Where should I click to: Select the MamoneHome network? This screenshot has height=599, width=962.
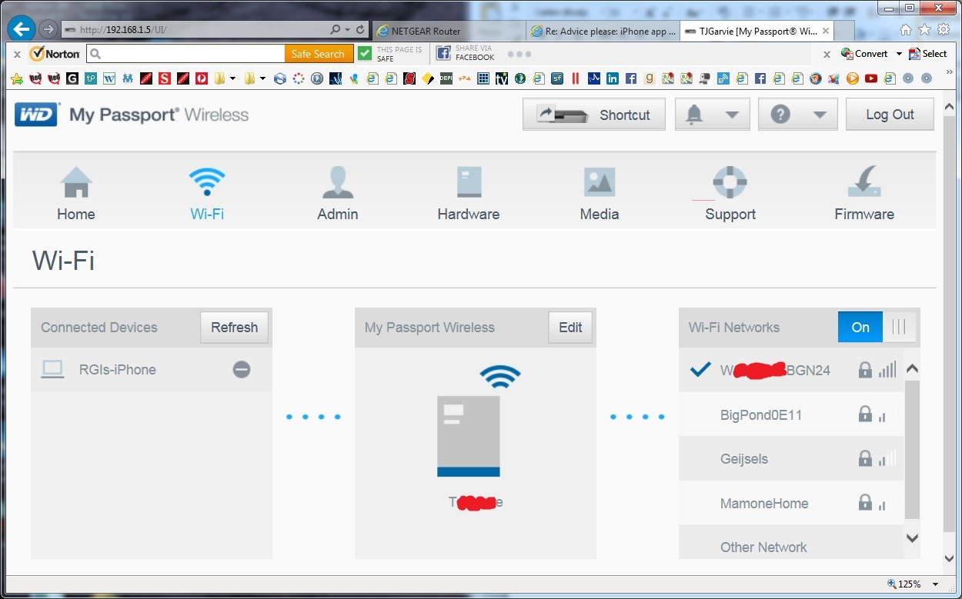(791, 504)
